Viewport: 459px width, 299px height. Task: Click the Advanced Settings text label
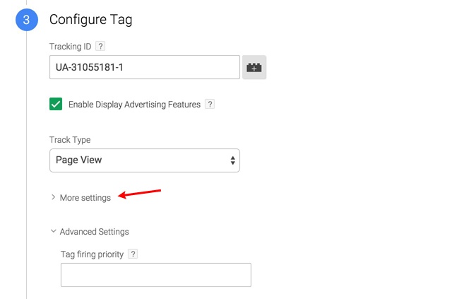coord(94,231)
